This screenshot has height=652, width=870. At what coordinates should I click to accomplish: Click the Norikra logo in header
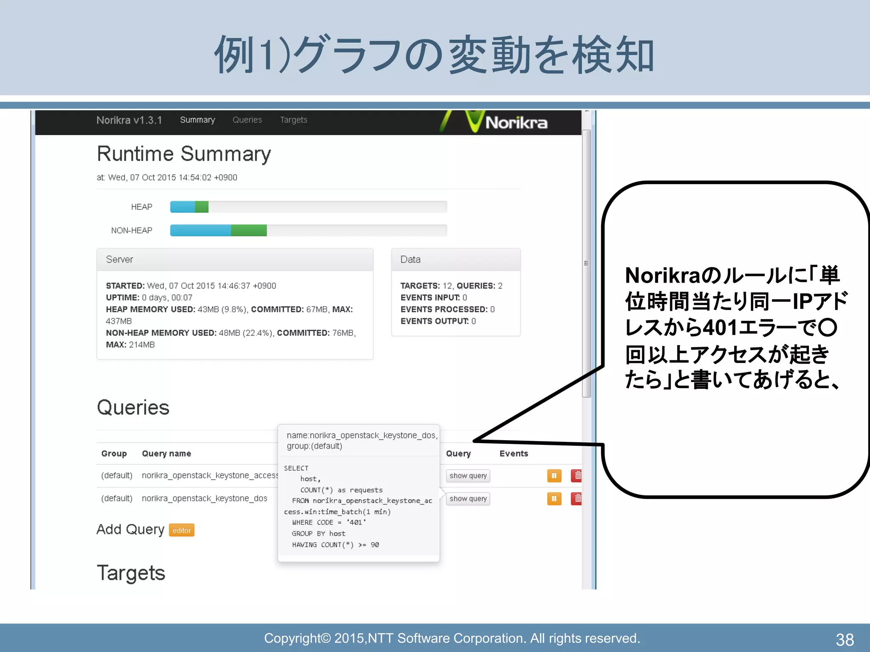[x=494, y=122]
